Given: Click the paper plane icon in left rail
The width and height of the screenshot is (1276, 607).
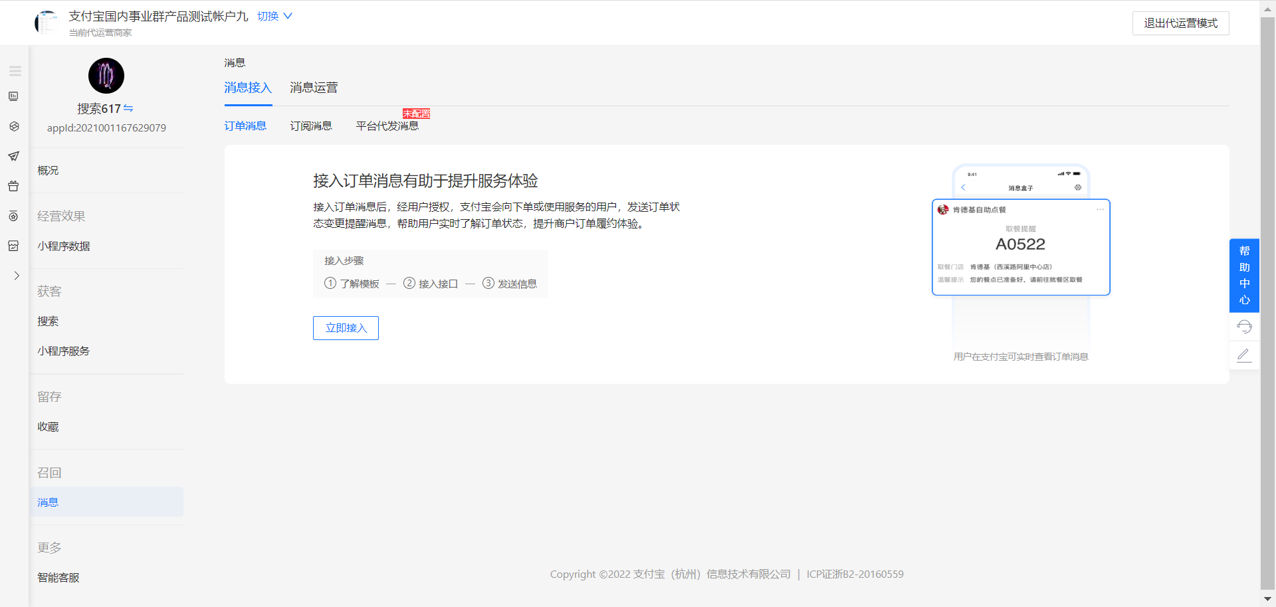Looking at the screenshot, I should pyautogui.click(x=13, y=156).
